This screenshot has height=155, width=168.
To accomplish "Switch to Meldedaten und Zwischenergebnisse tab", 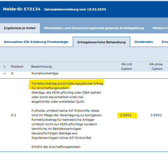I will click(x=94, y=28).
